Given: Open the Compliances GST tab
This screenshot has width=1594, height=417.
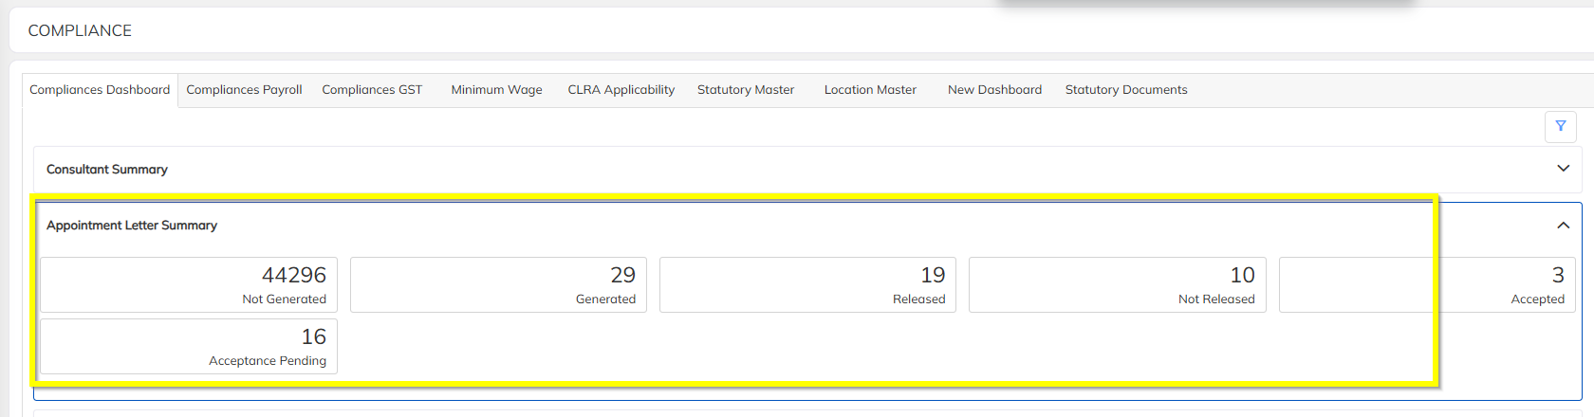Looking at the screenshot, I should [372, 90].
